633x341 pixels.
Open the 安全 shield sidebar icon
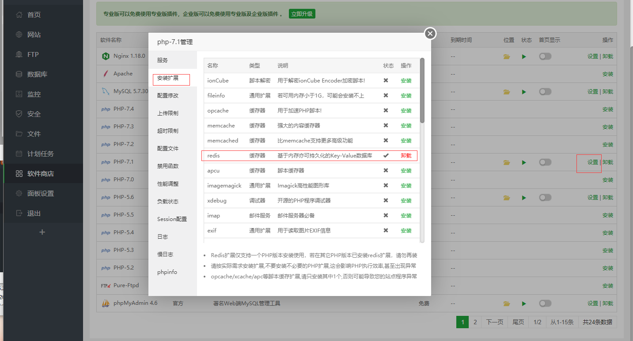(x=19, y=114)
